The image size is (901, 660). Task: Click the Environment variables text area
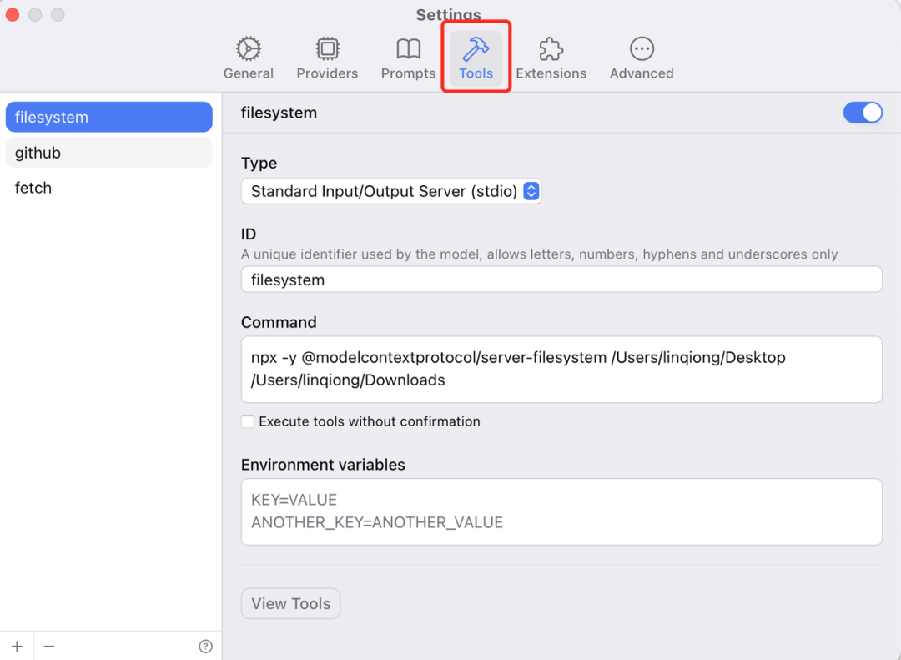[561, 511]
